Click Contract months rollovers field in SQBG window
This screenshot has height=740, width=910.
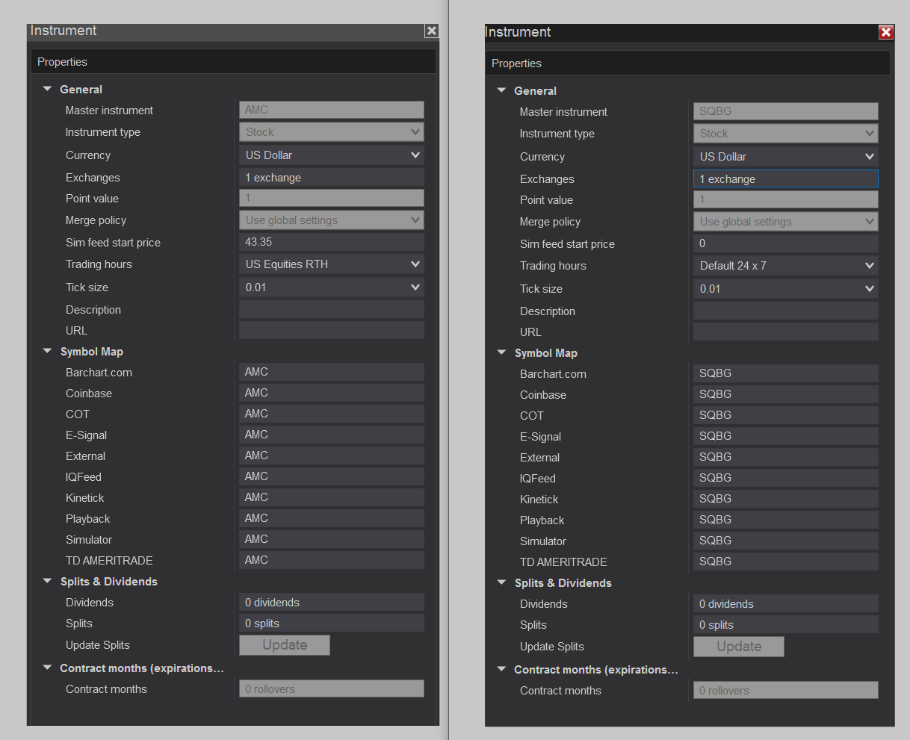(x=786, y=690)
